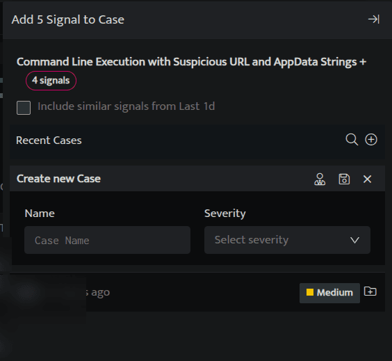Screen dimensions: 392x361
Task: Add signals to existing case folder icon
Action: pos(370,291)
